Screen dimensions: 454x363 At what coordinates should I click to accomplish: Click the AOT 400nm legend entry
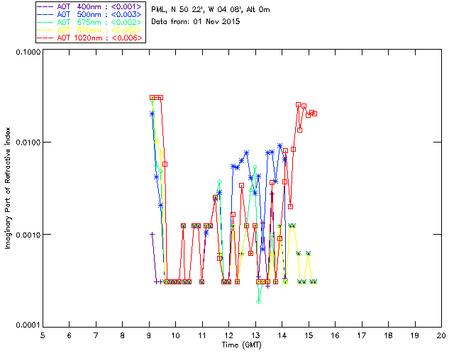90,6
